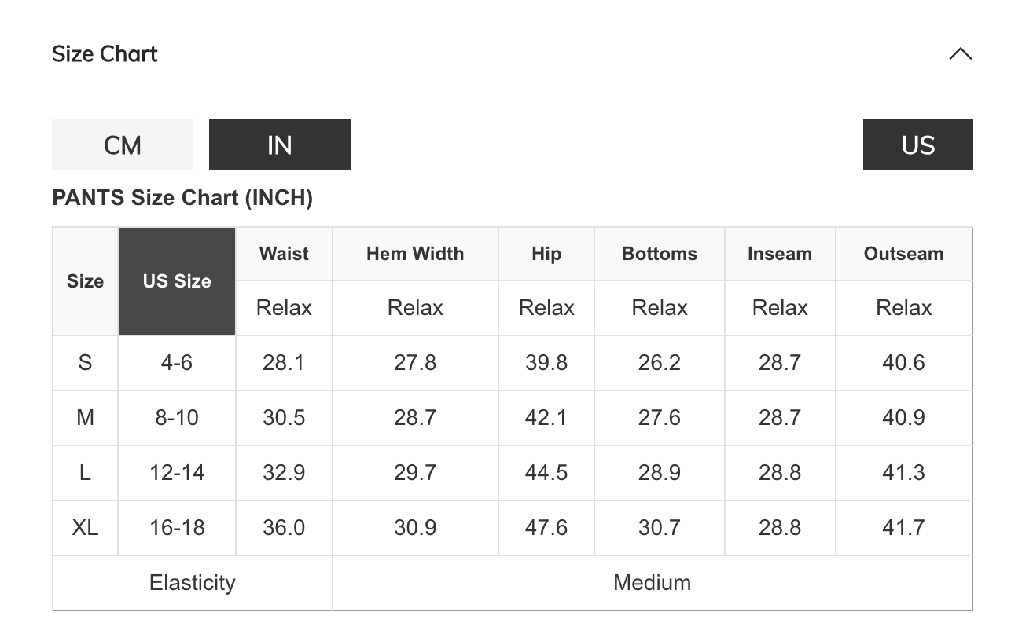Click the XL size row label
1011x641 pixels.
(x=85, y=528)
